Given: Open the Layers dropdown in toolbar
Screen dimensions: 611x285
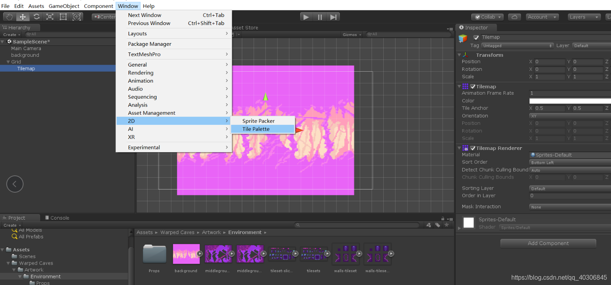Looking at the screenshot, I should click(x=584, y=17).
